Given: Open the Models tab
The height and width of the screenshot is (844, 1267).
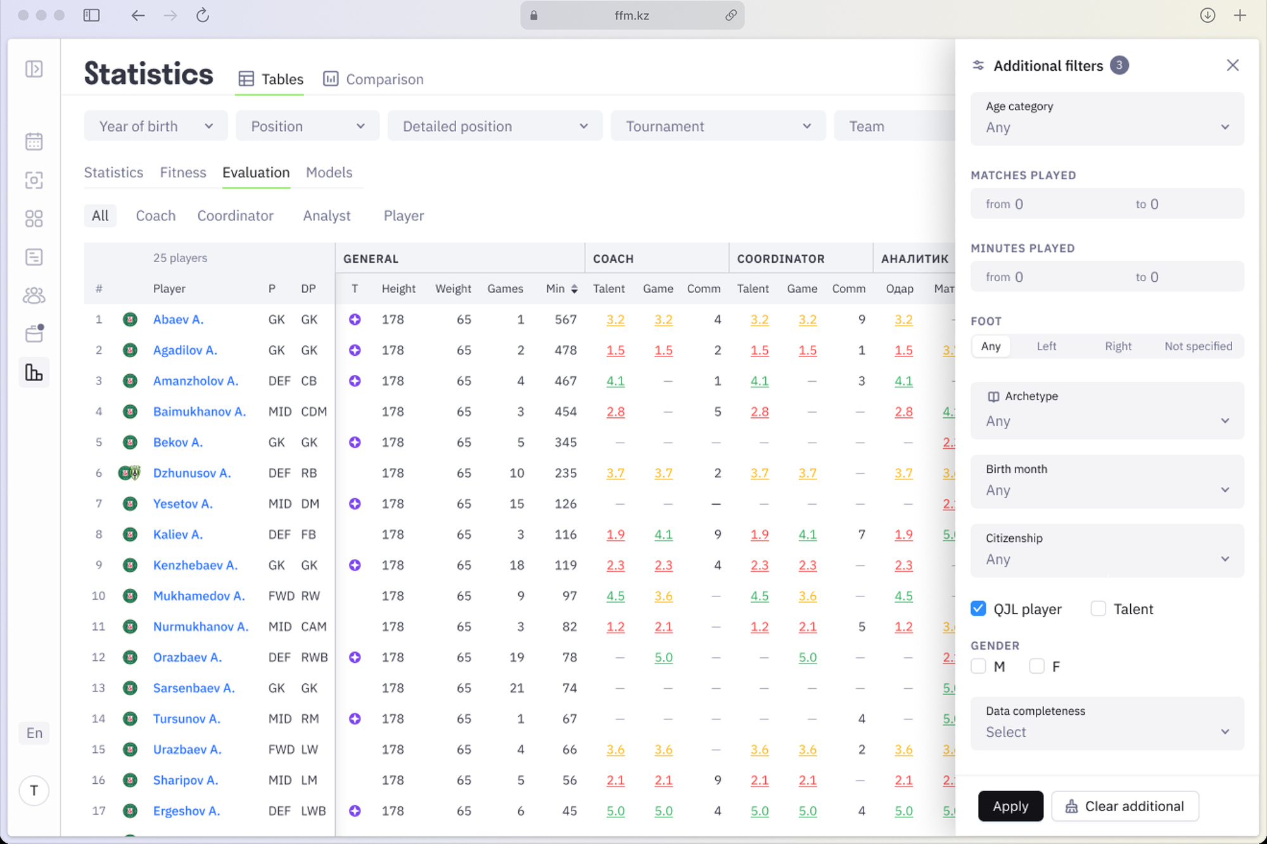Looking at the screenshot, I should click(x=329, y=172).
